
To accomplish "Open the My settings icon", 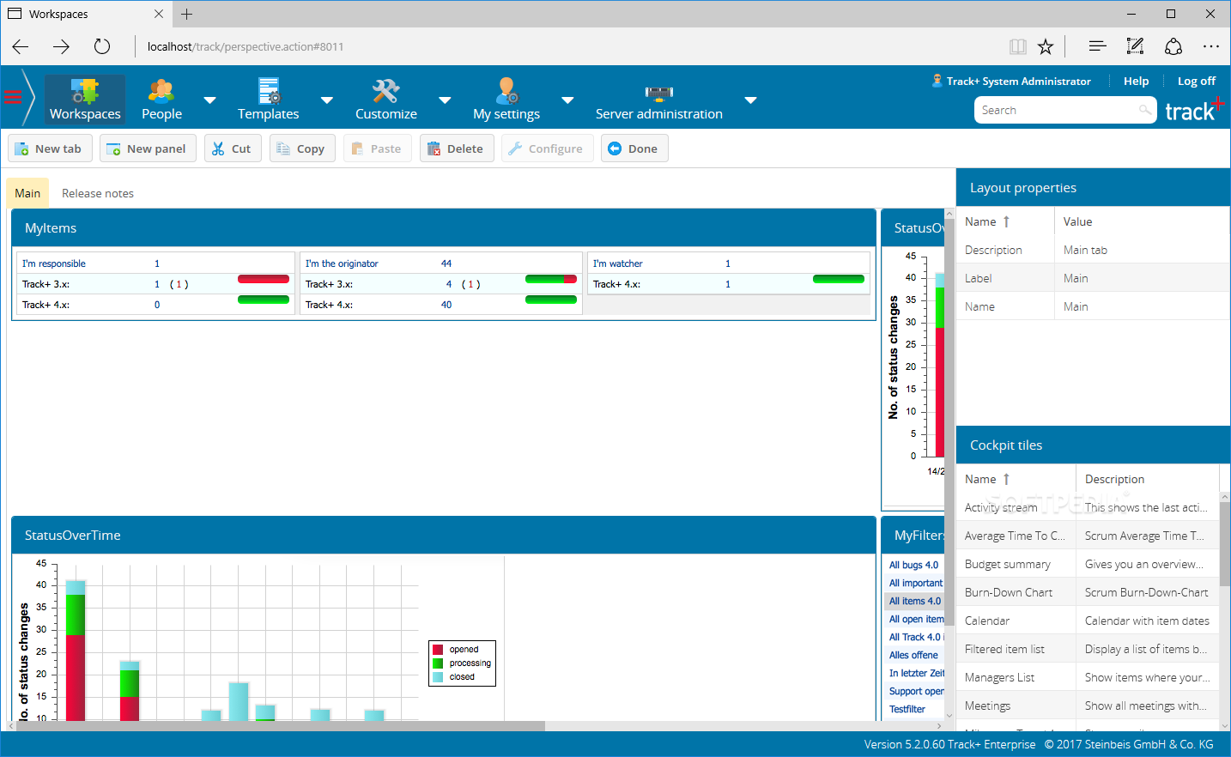I will pyautogui.click(x=506, y=91).
